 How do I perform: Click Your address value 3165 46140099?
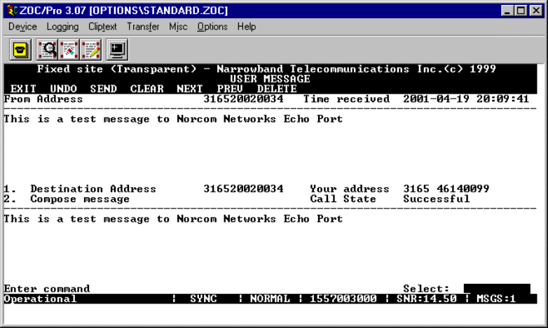(446, 189)
